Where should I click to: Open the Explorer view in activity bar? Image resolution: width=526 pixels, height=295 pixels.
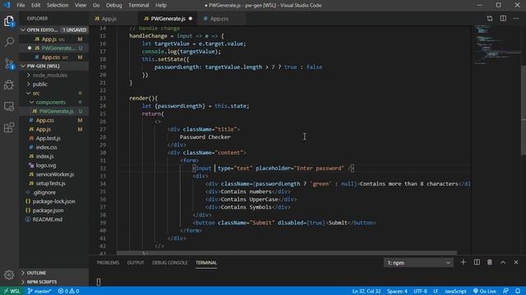[x=9, y=21]
